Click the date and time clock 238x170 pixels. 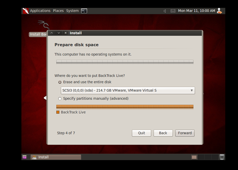[x=196, y=11]
